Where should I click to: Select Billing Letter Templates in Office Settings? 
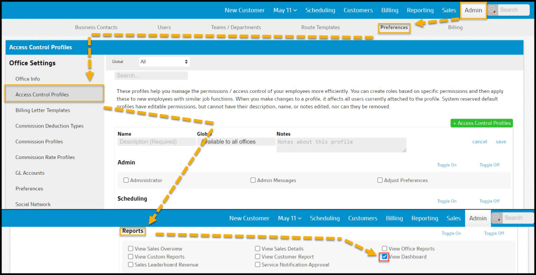(42, 110)
